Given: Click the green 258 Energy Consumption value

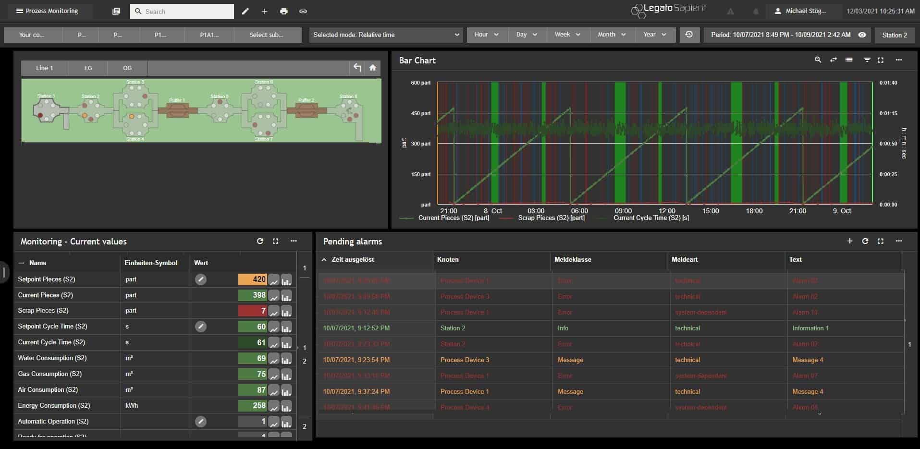Looking at the screenshot, I should click(253, 406).
